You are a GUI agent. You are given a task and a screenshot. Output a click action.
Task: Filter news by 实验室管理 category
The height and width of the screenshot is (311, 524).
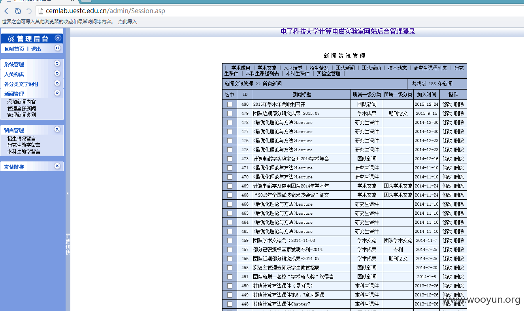(x=328, y=73)
